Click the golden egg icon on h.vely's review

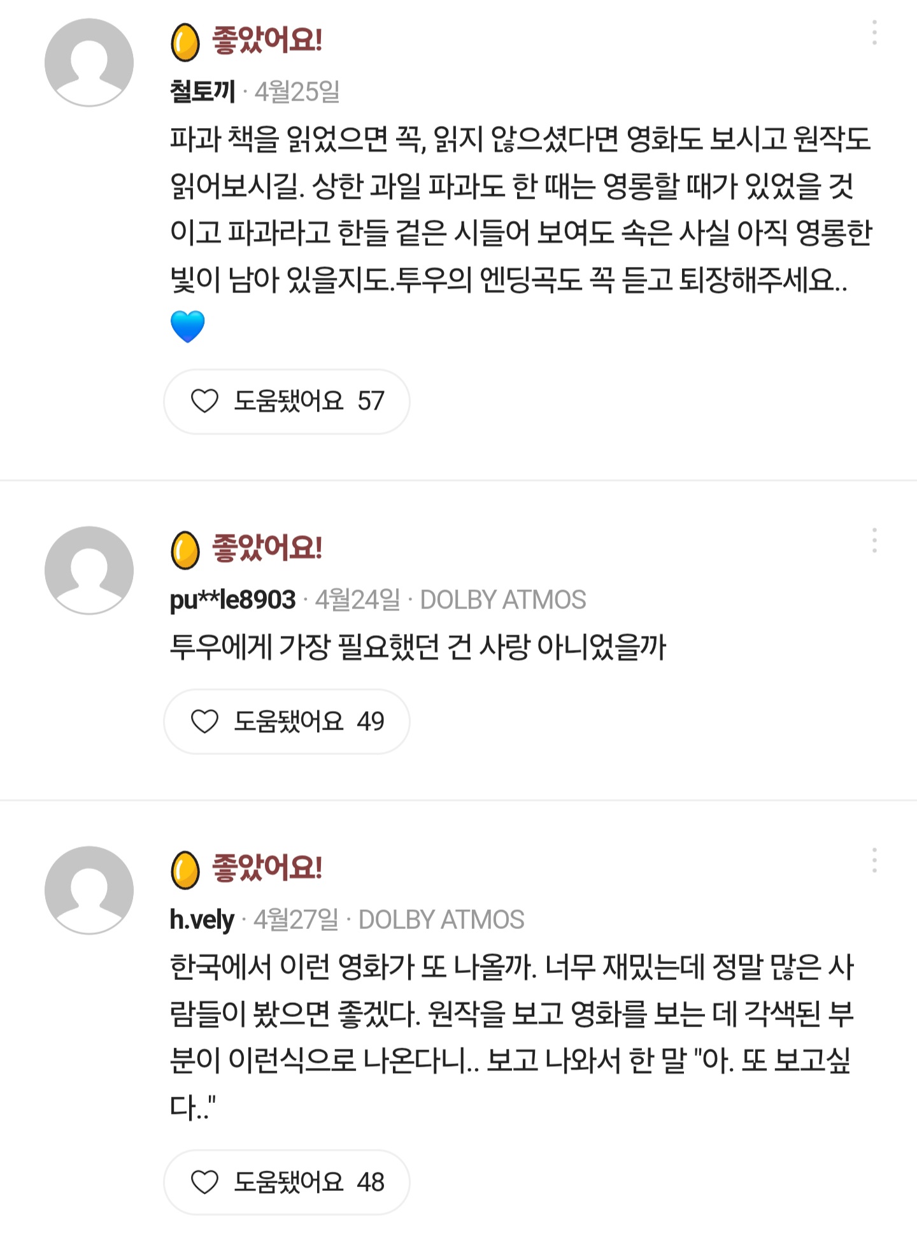pos(185,870)
